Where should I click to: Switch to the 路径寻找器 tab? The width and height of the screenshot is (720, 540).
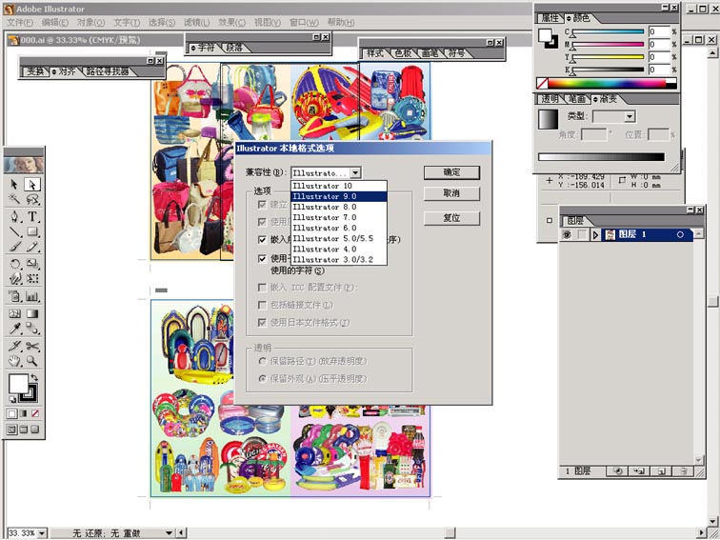click(108, 71)
